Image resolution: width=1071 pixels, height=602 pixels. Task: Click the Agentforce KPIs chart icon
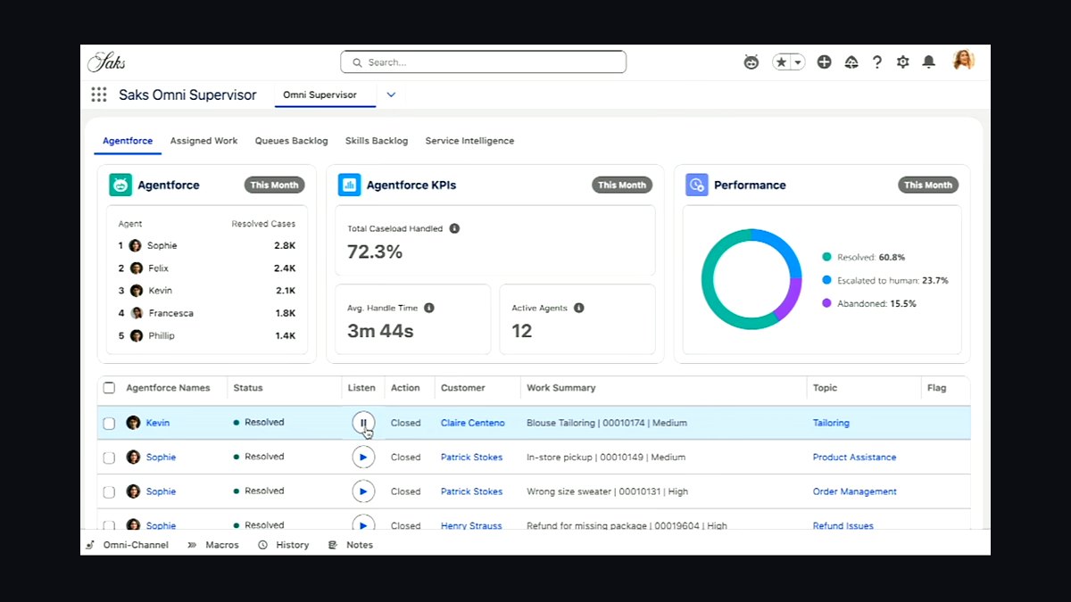[349, 185]
